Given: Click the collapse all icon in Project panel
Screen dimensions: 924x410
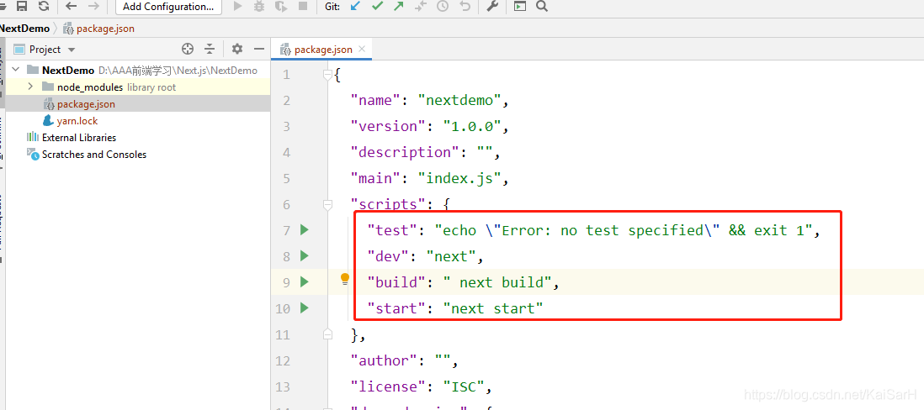Looking at the screenshot, I should point(210,50).
